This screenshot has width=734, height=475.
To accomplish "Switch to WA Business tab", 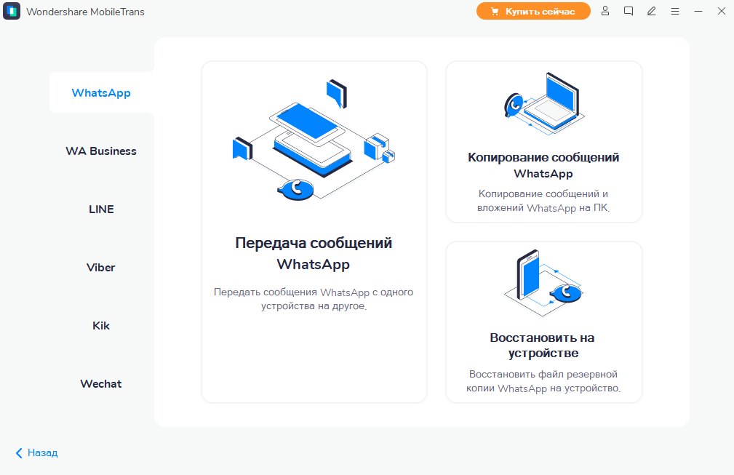I will click(x=101, y=151).
